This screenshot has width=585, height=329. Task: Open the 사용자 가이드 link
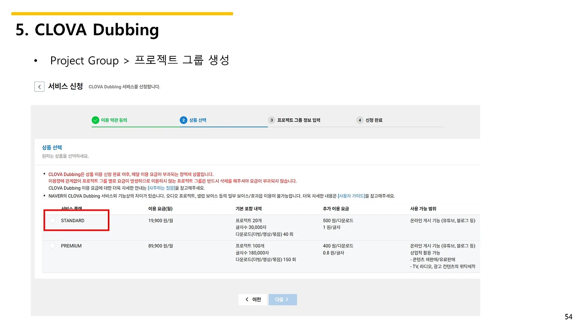click(351, 196)
